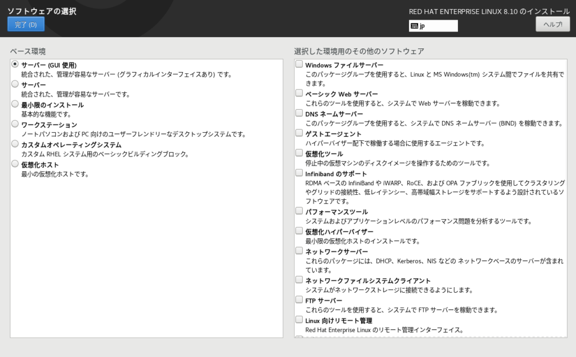
Task: Click the 完了 (D) button
Action: point(26,24)
